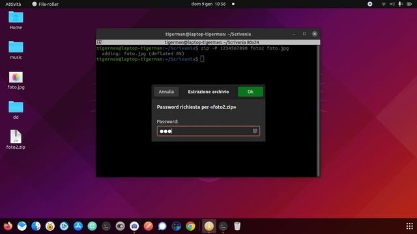Click the screenshot indicator in the top bar

point(369,4)
